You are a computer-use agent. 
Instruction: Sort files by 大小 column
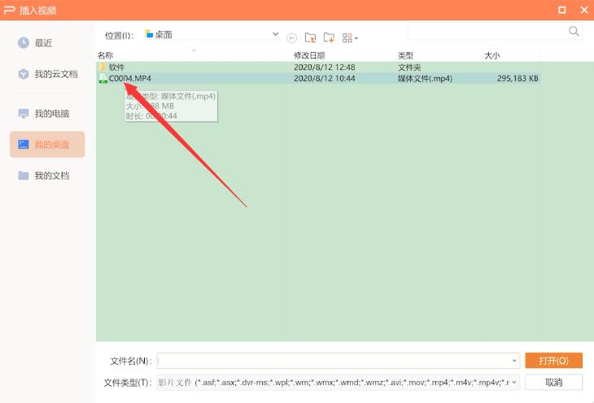coord(492,54)
